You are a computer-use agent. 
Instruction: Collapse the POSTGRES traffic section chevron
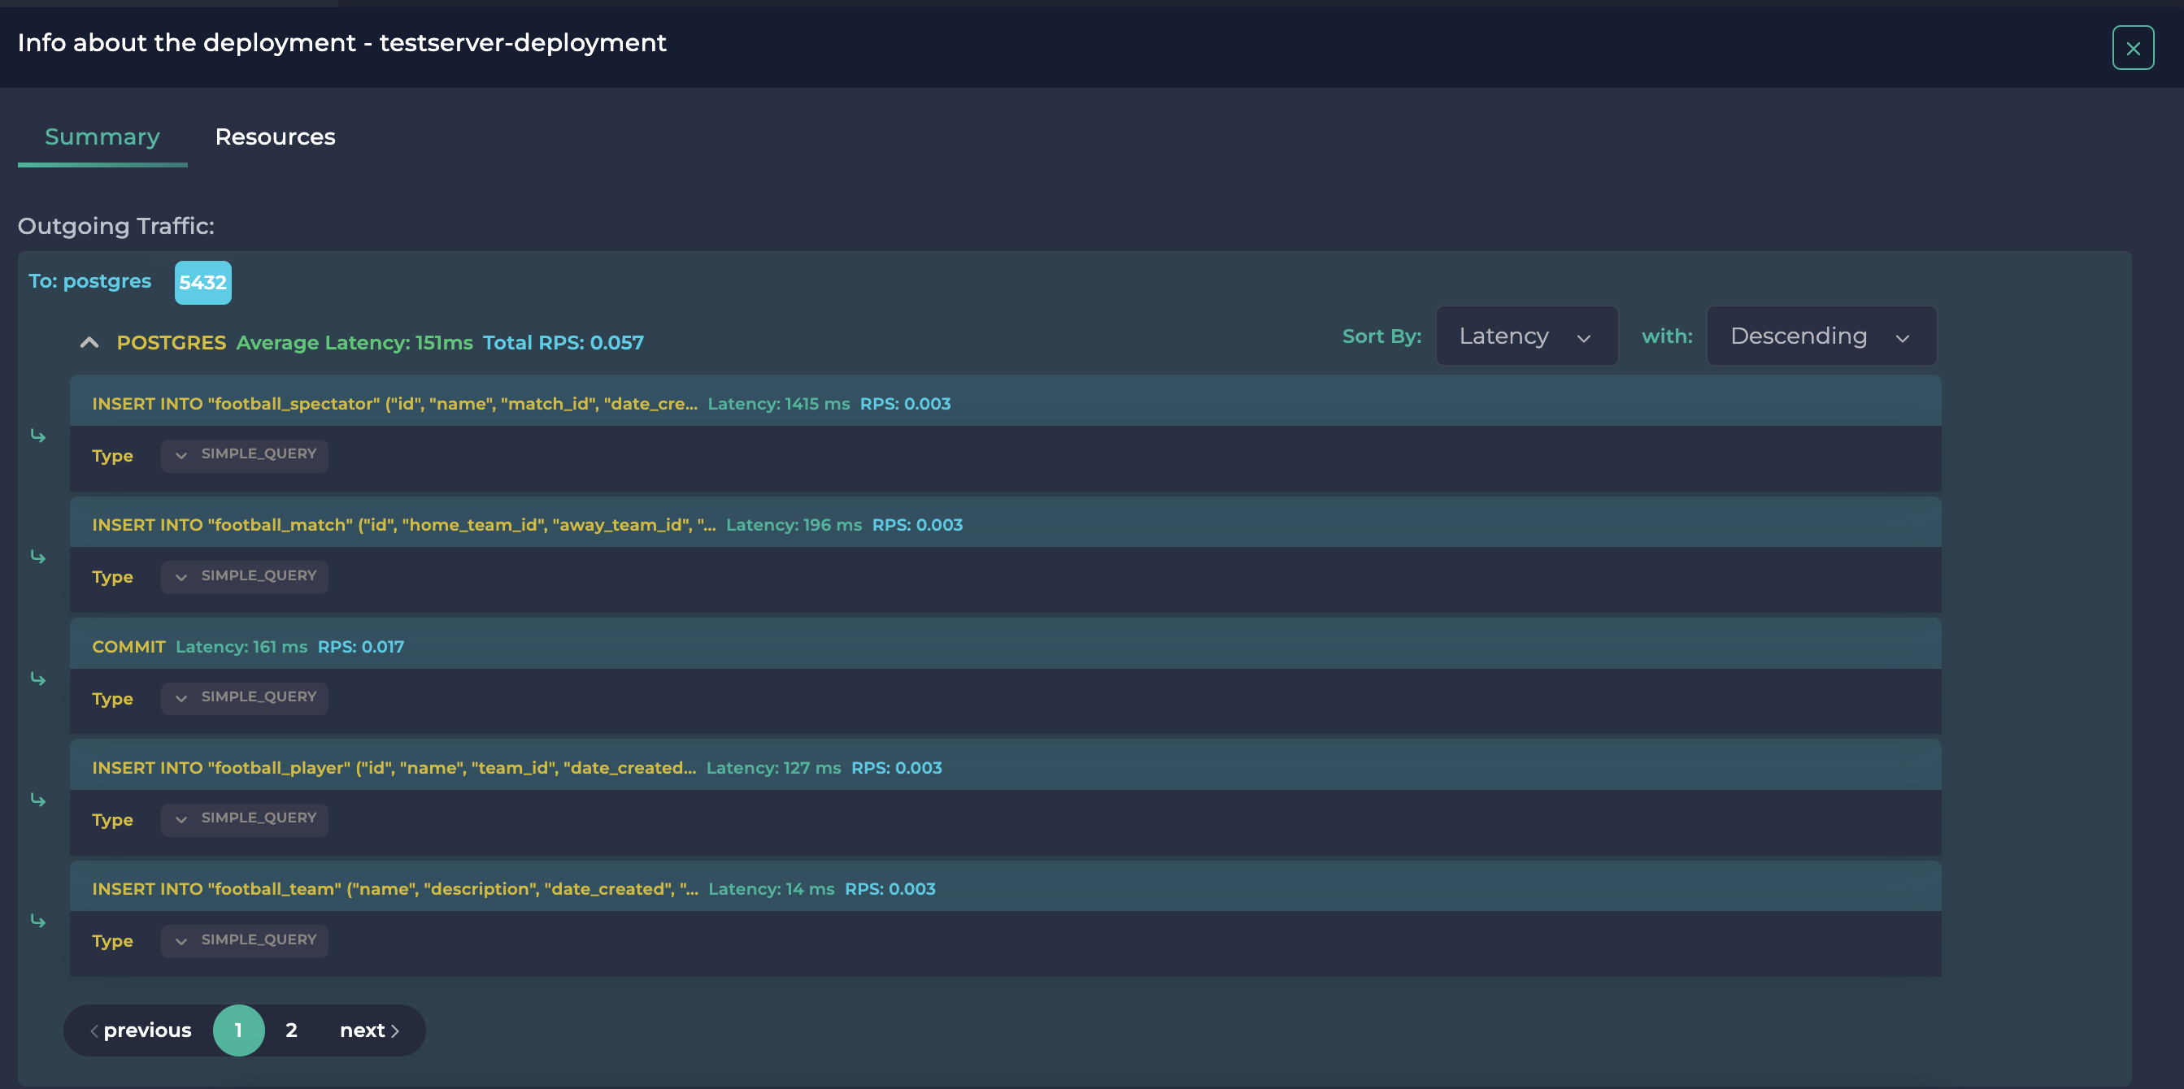pos(89,342)
